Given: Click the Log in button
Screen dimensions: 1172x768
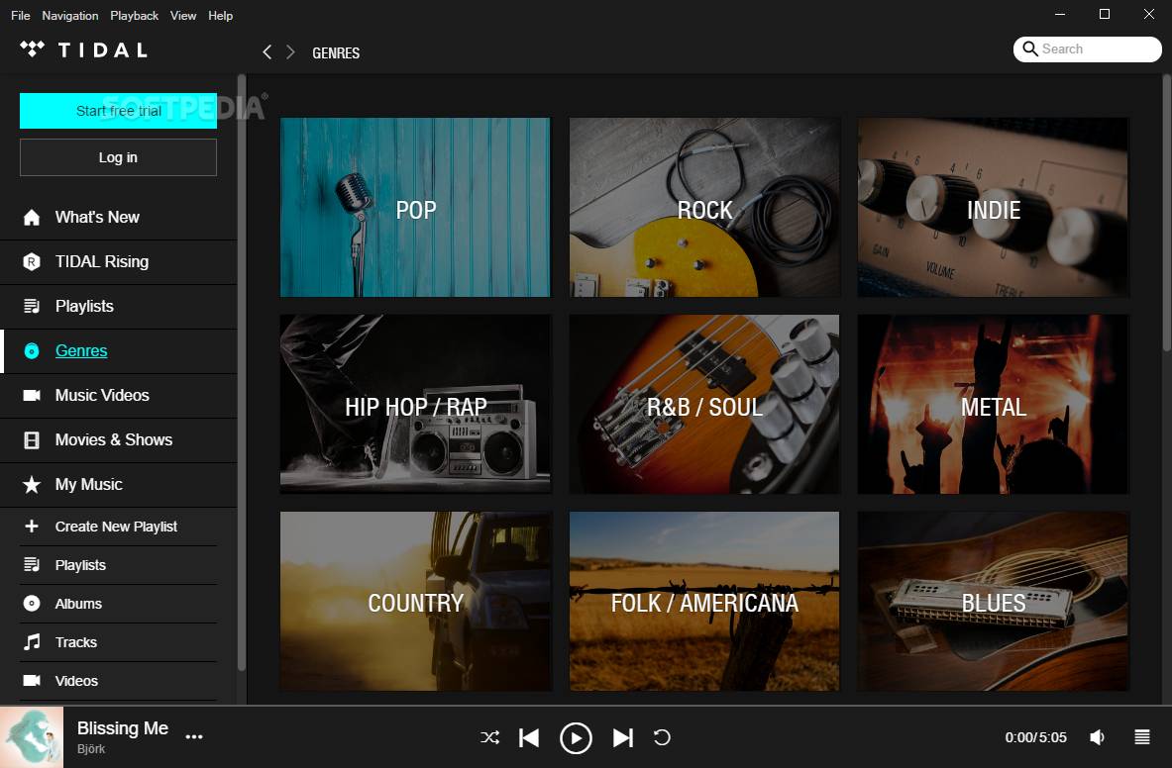Looking at the screenshot, I should [x=118, y=157].
